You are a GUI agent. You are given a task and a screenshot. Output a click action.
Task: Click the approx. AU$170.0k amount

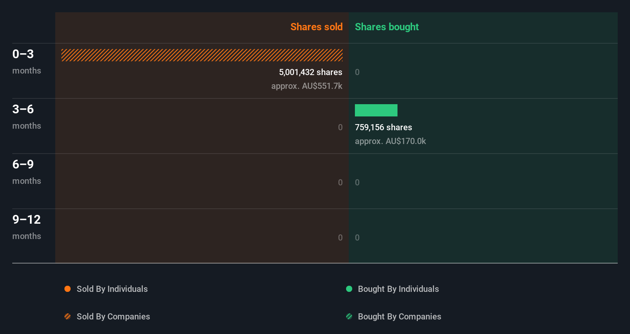(390, 141)
